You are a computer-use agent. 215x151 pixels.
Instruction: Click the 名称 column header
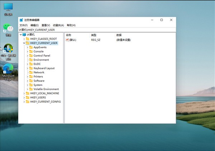pos(69,35)
